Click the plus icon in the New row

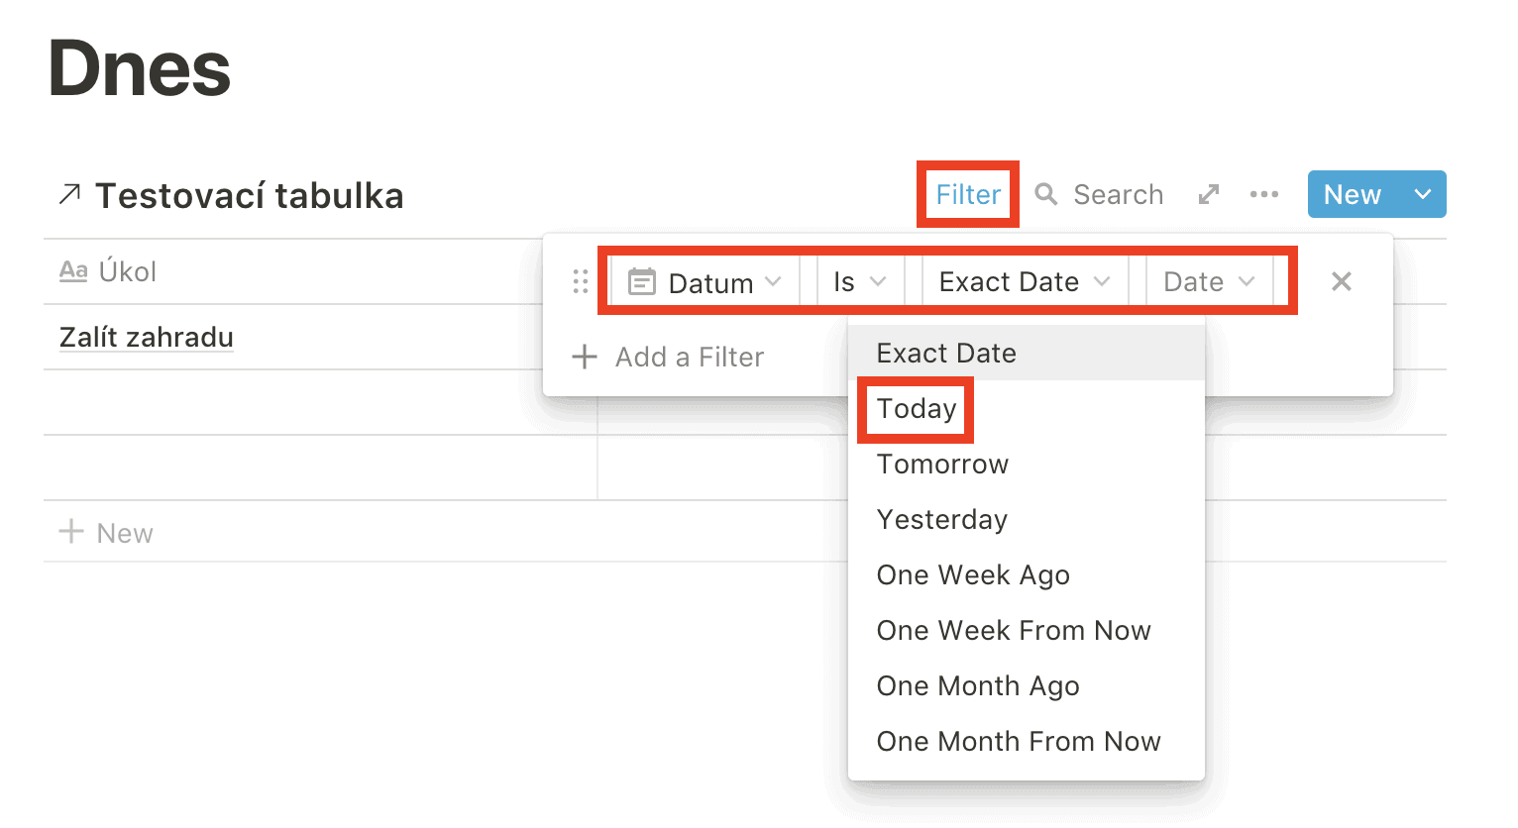coord(71,532)
